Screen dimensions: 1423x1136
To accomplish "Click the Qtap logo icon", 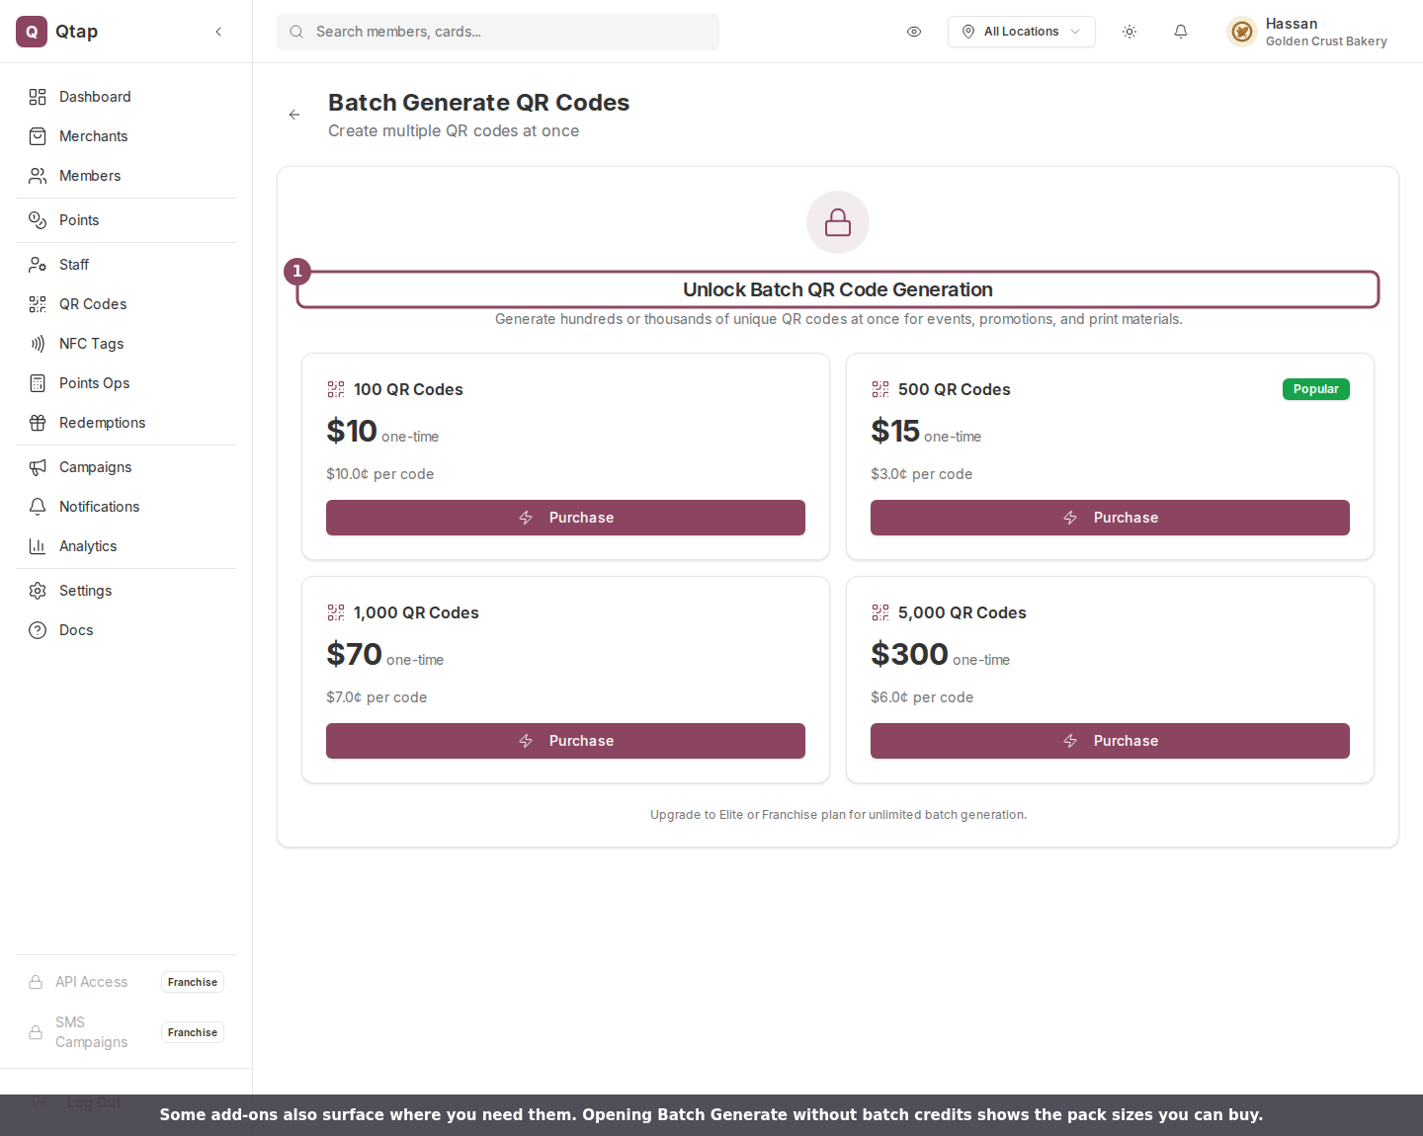I will (32, 32).
